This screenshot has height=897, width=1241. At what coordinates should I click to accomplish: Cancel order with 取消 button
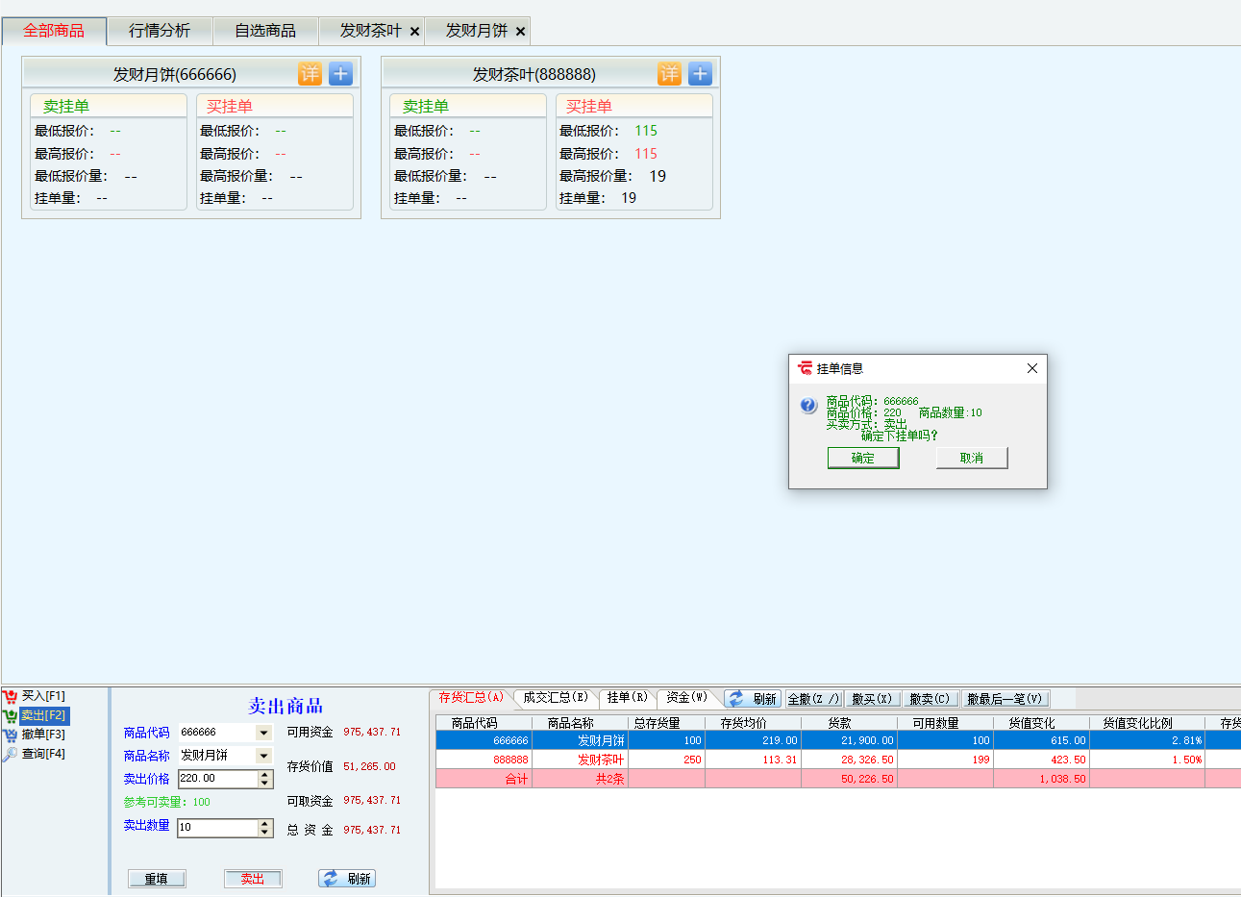click(x=972, y=458)
